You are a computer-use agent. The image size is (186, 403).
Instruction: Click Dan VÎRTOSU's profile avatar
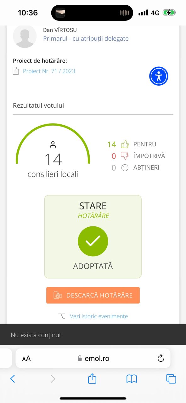pos(25,36)
